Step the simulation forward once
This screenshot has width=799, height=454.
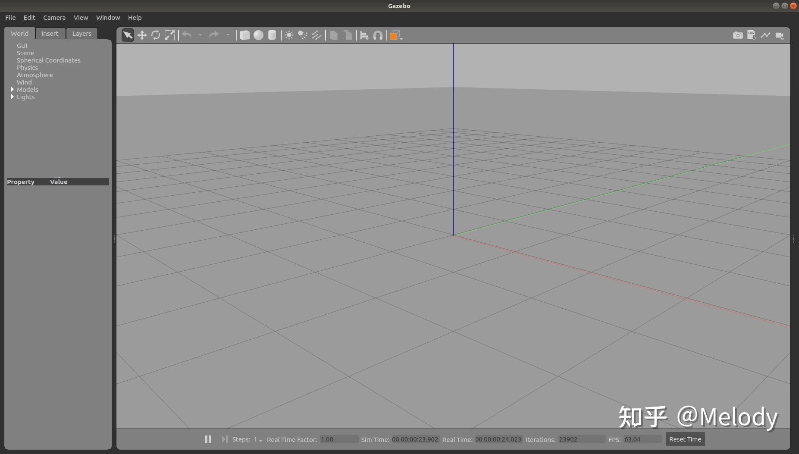[x=225, y=439]
